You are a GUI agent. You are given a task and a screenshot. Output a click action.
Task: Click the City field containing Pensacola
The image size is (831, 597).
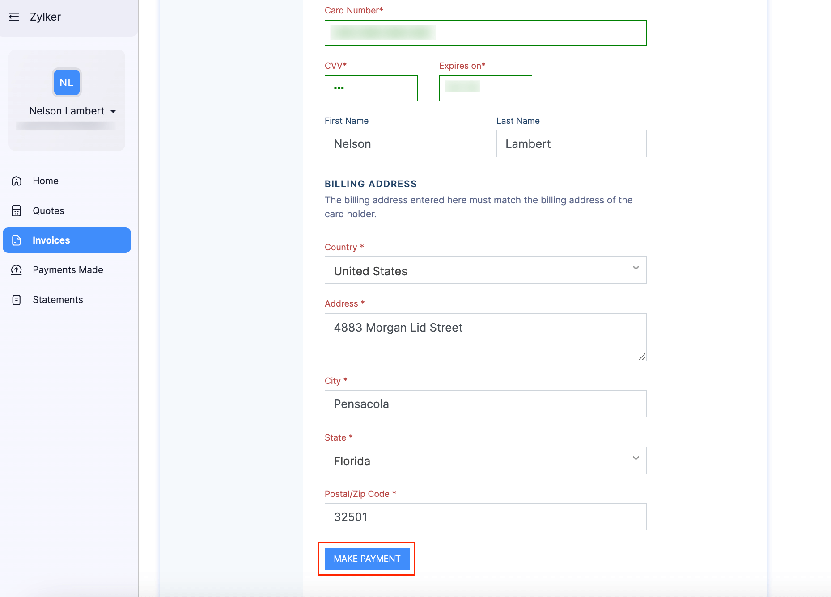pyautogui.click(x=485, y=404)
